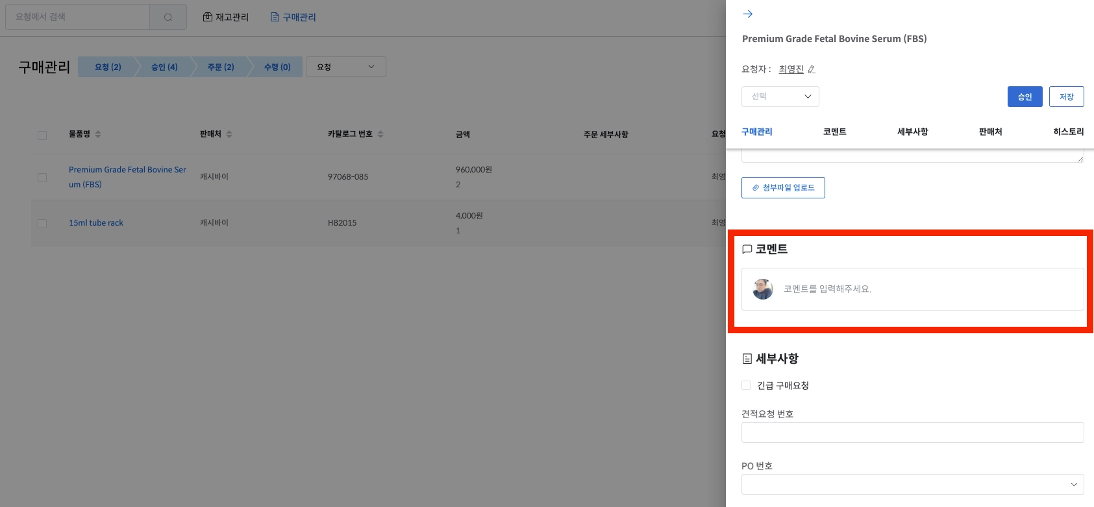Click the comment input field
This screenshot has width=1094, height=507.
[x=913, y=289]
